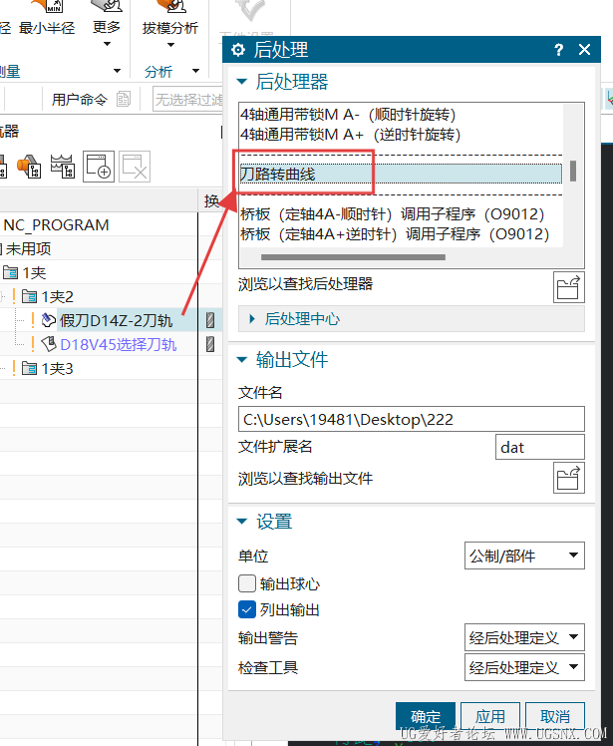Viewport: 613px width, 746px height.
Task: Open the 更多 dropdown in the ribbon
Action: tap(107, 24)
